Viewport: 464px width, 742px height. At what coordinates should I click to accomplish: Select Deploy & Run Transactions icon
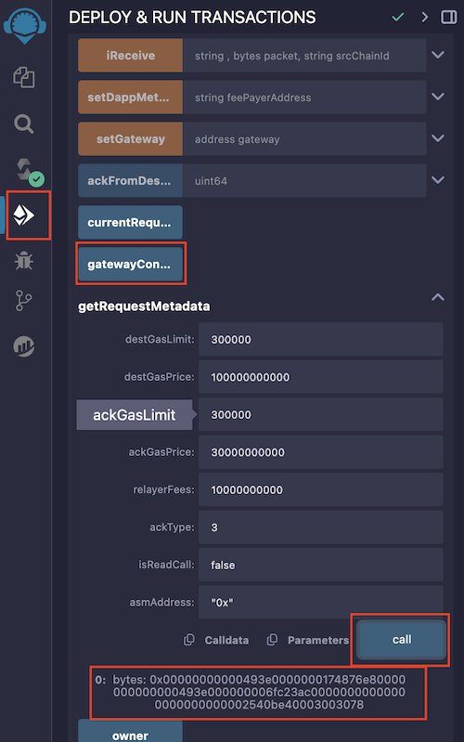[23, 215]
